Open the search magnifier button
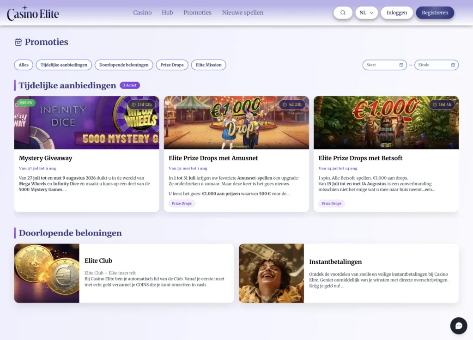 (343, 12)
